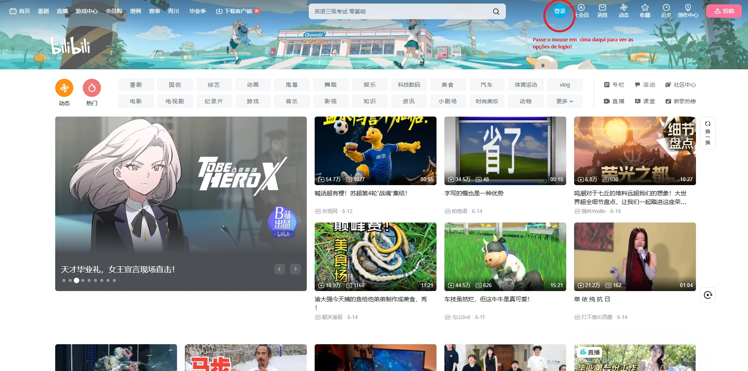This screenshot has width=748, height=371.
Task: Select the 科技数码 category button
Action: [x=409, y=85]
